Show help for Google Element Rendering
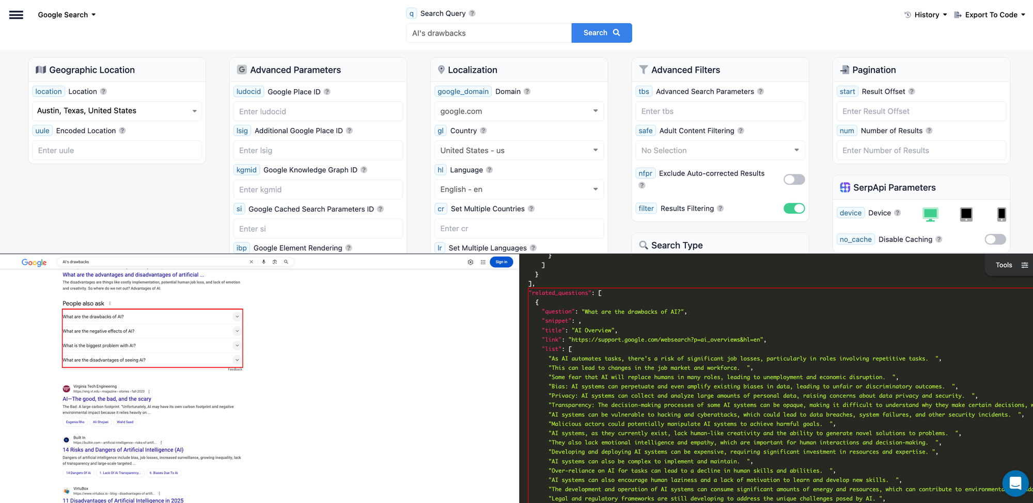This screenshot has width=1033, height=503. click(349, 248)
